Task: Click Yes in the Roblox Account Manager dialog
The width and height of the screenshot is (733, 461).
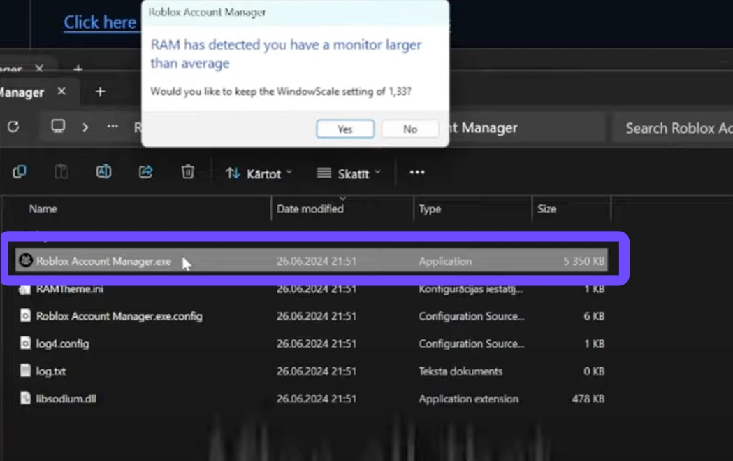Action: tap(345, 129)
